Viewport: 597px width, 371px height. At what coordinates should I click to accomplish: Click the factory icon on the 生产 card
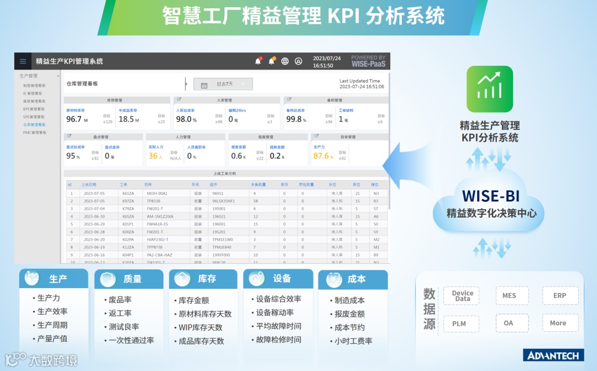point(32,278)
